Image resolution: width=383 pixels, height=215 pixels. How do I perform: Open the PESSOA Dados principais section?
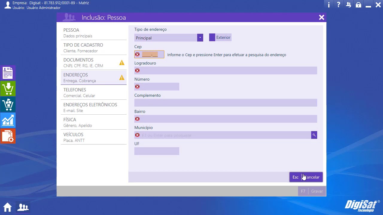[94, 33]
